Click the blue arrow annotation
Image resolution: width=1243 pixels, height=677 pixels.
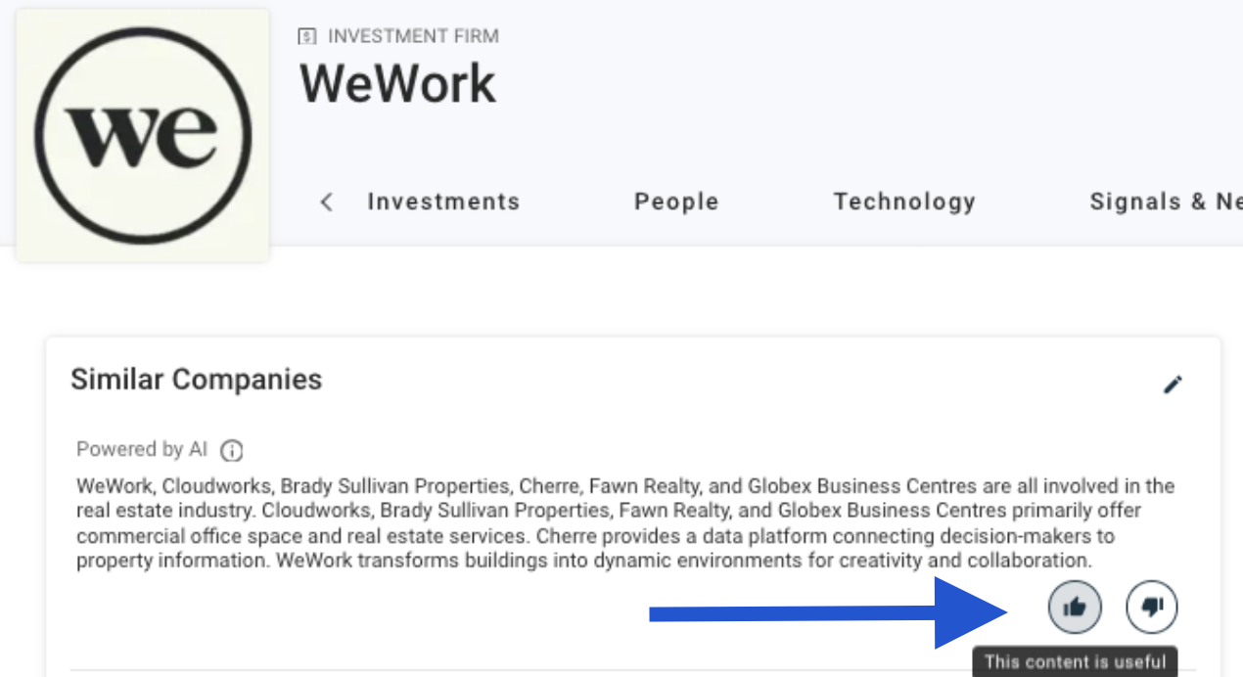point(830,613)
